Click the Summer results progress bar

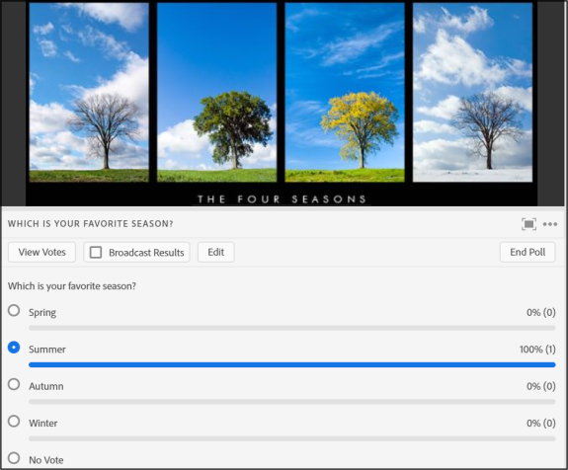pyautogui.click(x=292, y=364)
